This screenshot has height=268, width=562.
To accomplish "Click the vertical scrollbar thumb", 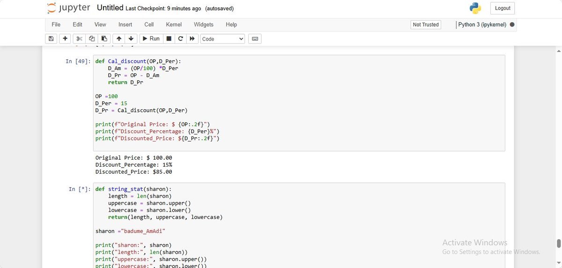I will [558, 243].
